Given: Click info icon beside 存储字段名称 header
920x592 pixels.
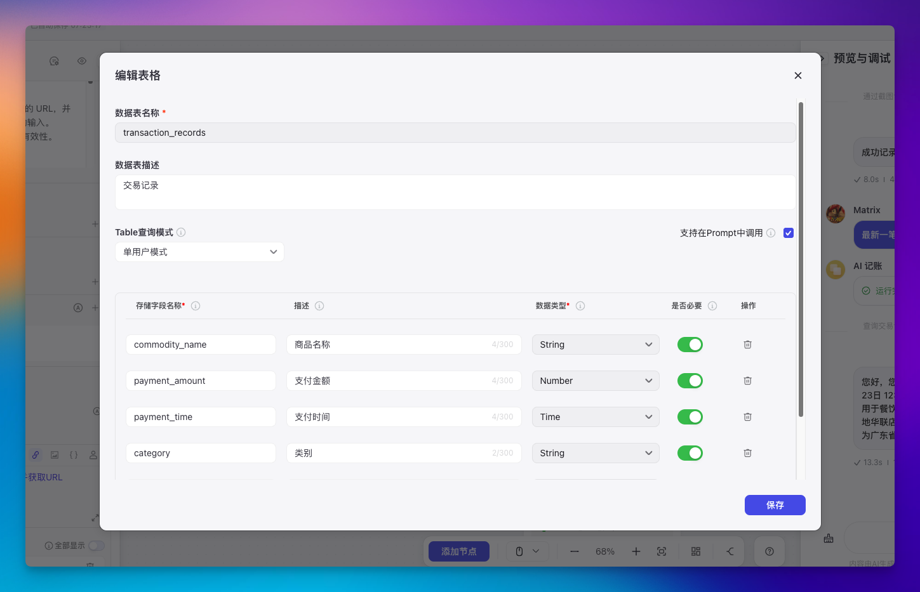Looking at the screenshot, I should [x=196, y=306].
